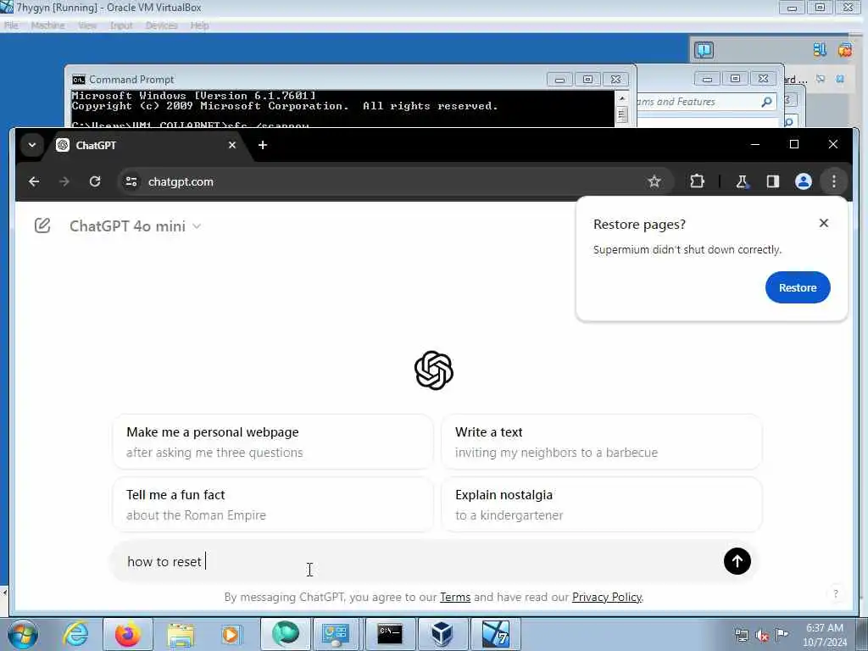
Task: Open the browser profile avatar
Action: [804, 181]
